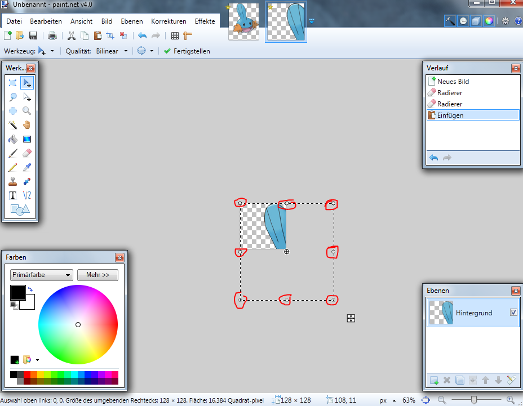
Task: Open Layer Properties in Ebenen panel
Action: pos(511,381)
